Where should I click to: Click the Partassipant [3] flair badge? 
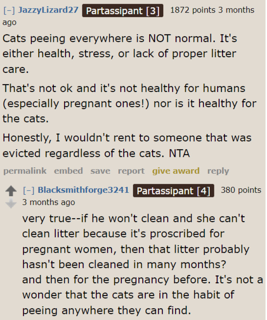click(122, 11)
